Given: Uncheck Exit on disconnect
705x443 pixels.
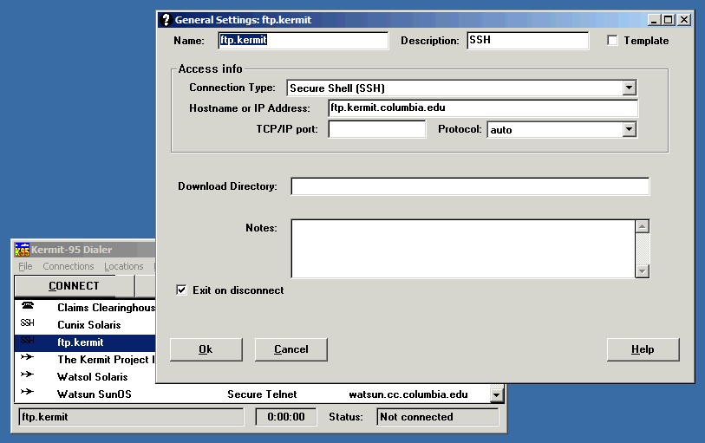Looking at the screenshot, I should click(x=181, y=290).
